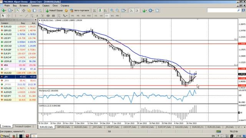Click the toolbar search input field
This screenshot has height=138, width=246.
222,10
